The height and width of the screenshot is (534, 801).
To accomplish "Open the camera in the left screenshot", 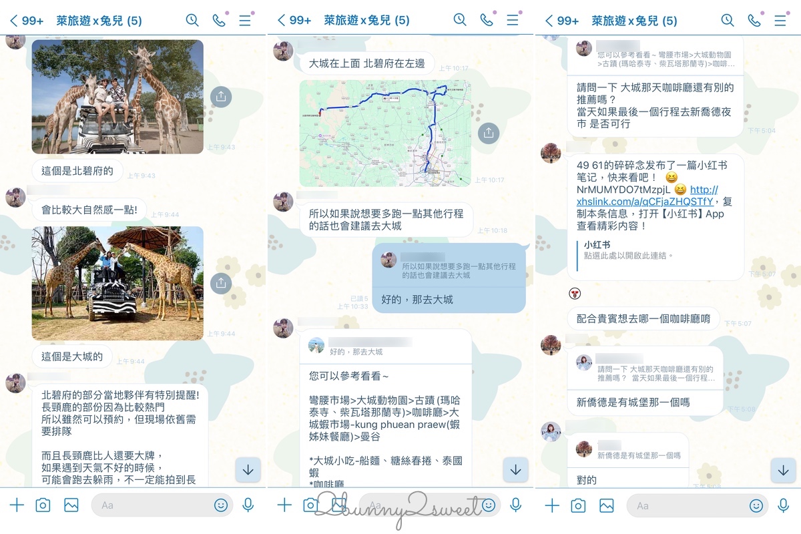I will coord(43,505).
